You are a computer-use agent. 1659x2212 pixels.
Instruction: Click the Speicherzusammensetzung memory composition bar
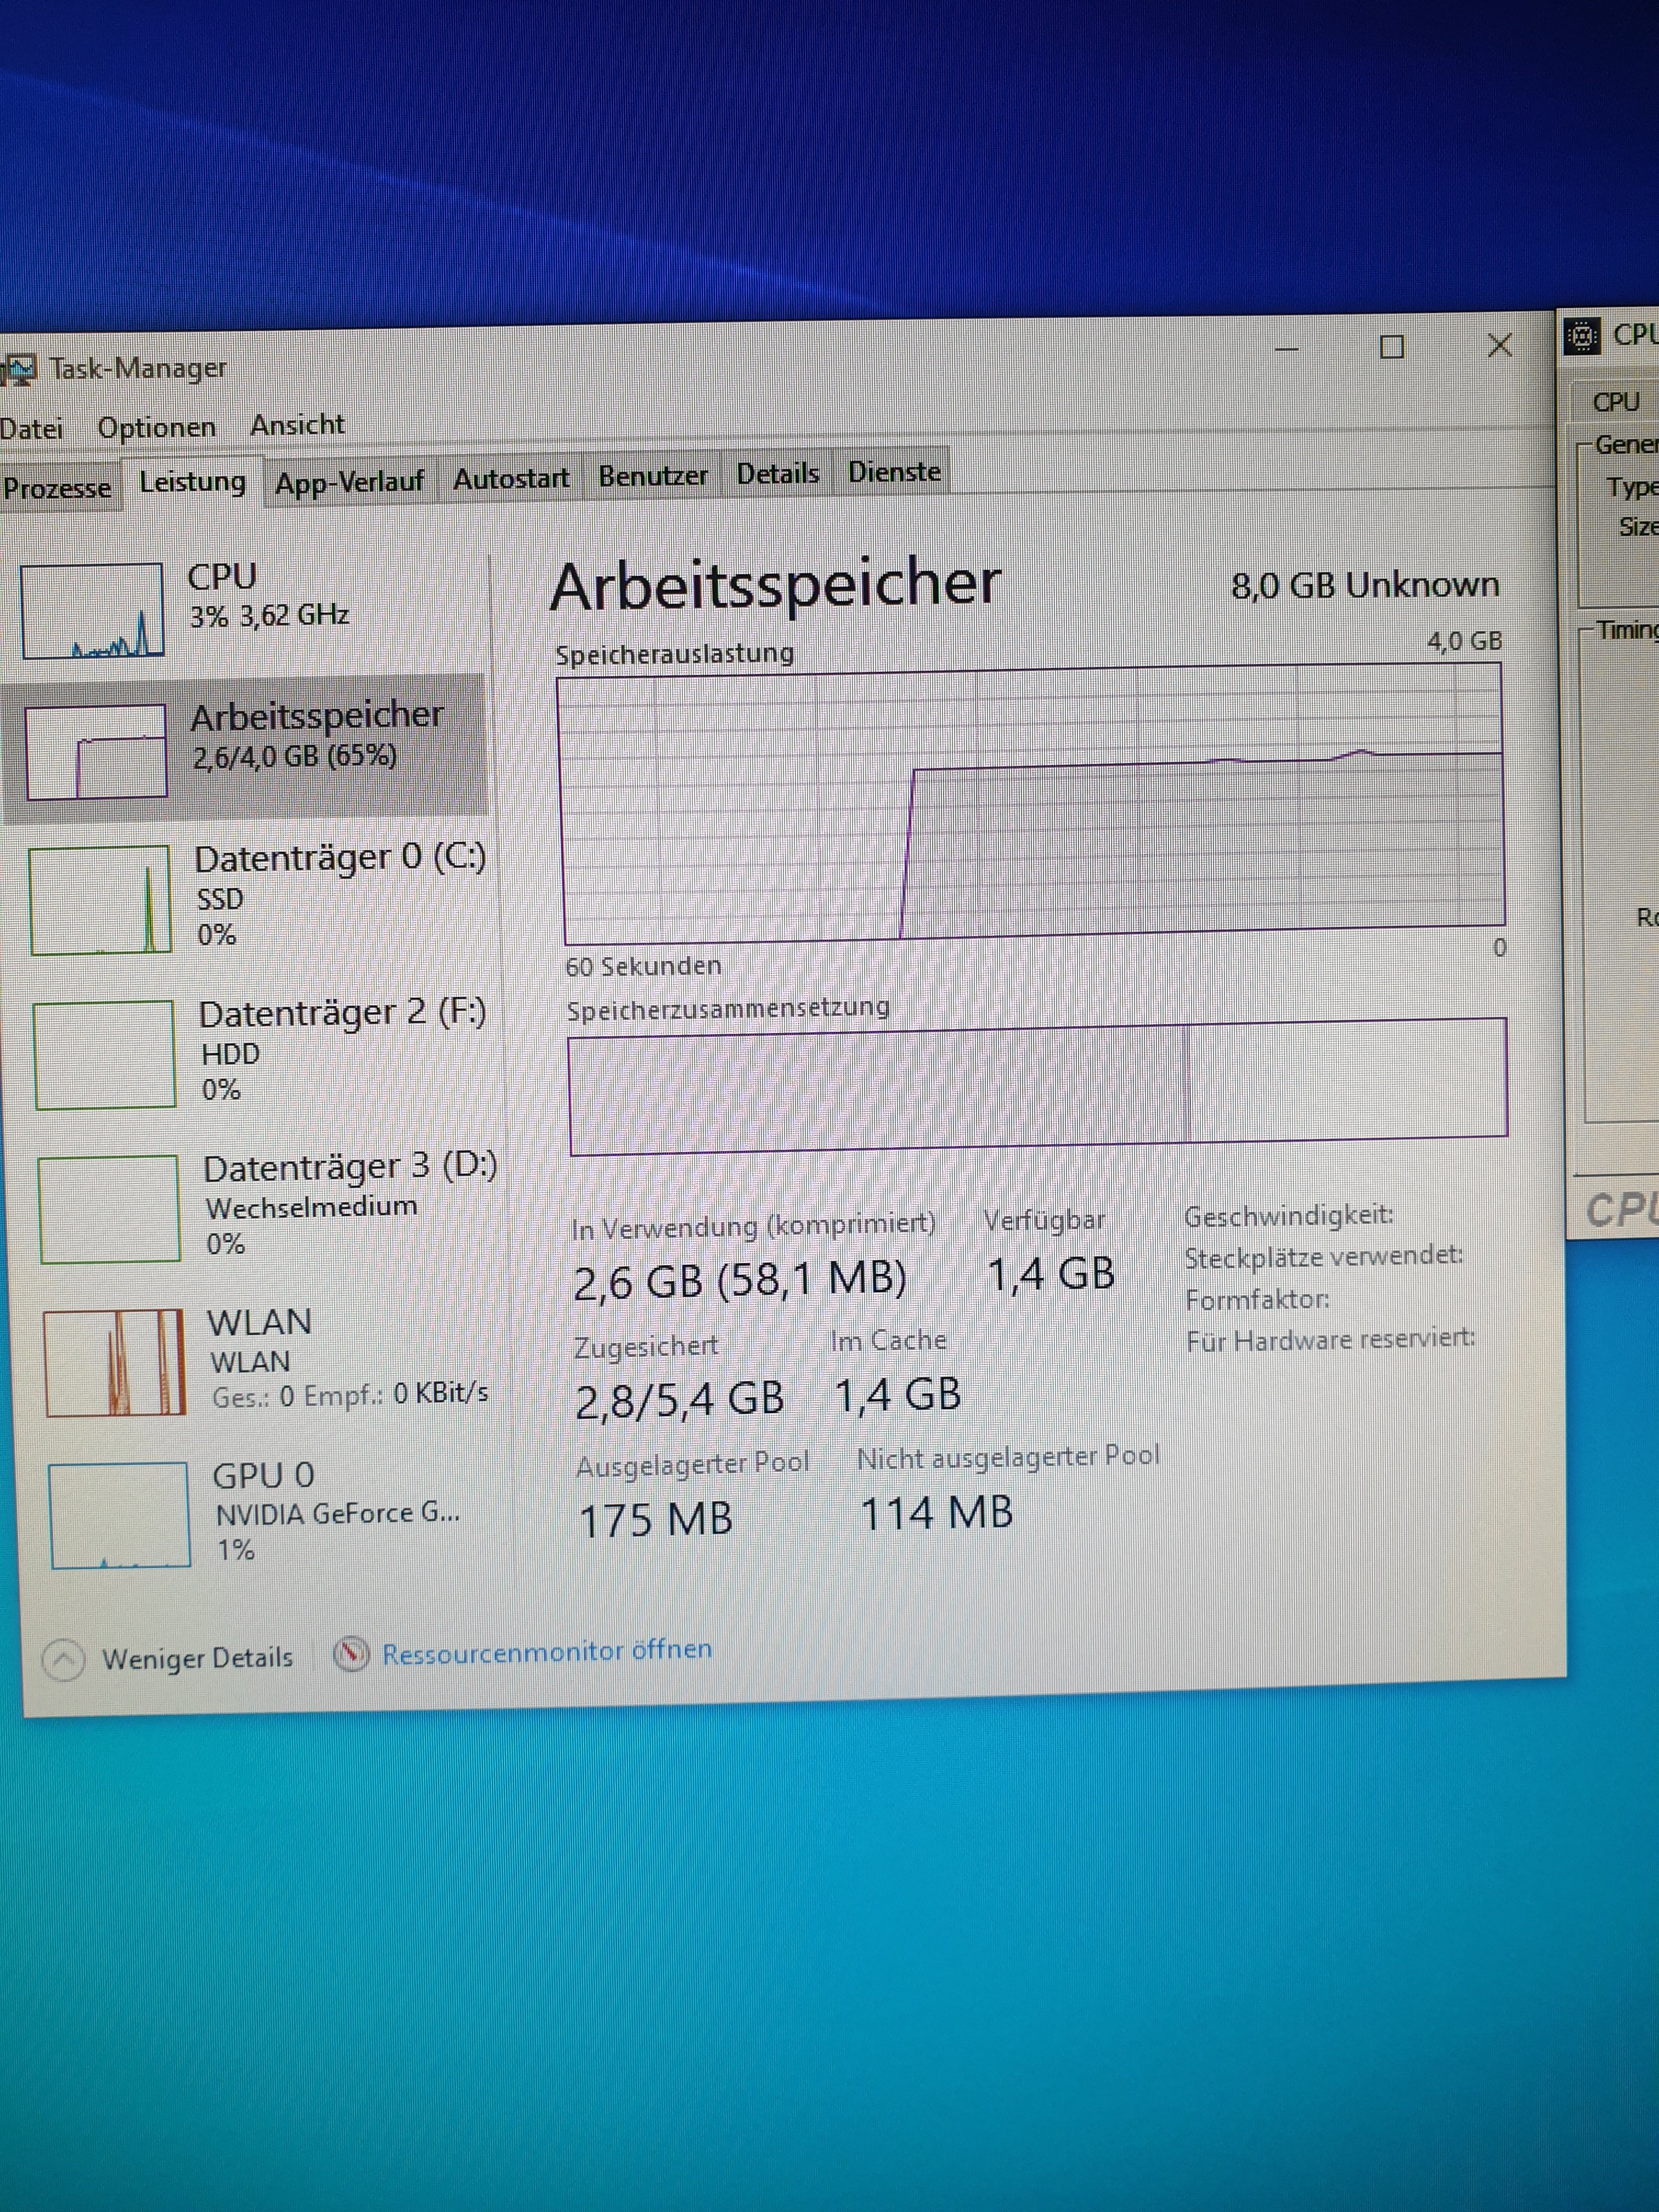[1037, 1084]
